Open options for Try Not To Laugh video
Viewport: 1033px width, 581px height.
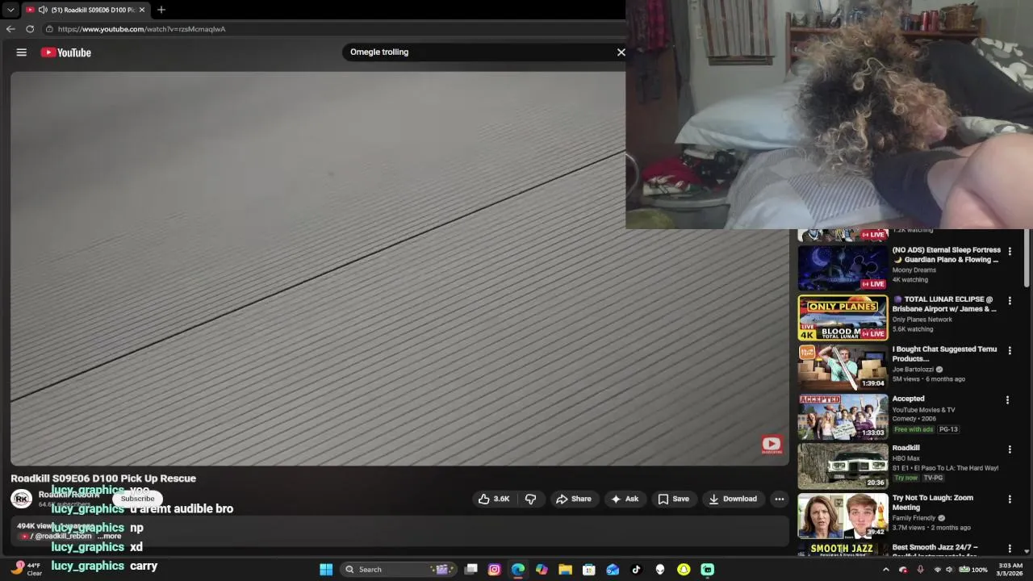pyautogui.click(x=1009, y=499)
